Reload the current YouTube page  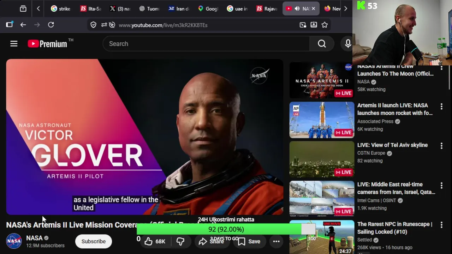51,25
